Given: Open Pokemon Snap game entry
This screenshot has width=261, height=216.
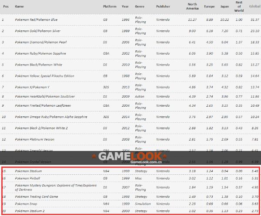Looking at the screenshot, I should (x=26, y=204).
